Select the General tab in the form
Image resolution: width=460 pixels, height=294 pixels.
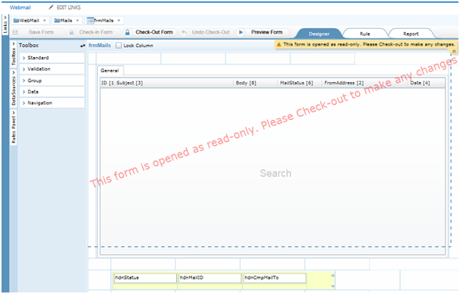pos(110,71)
